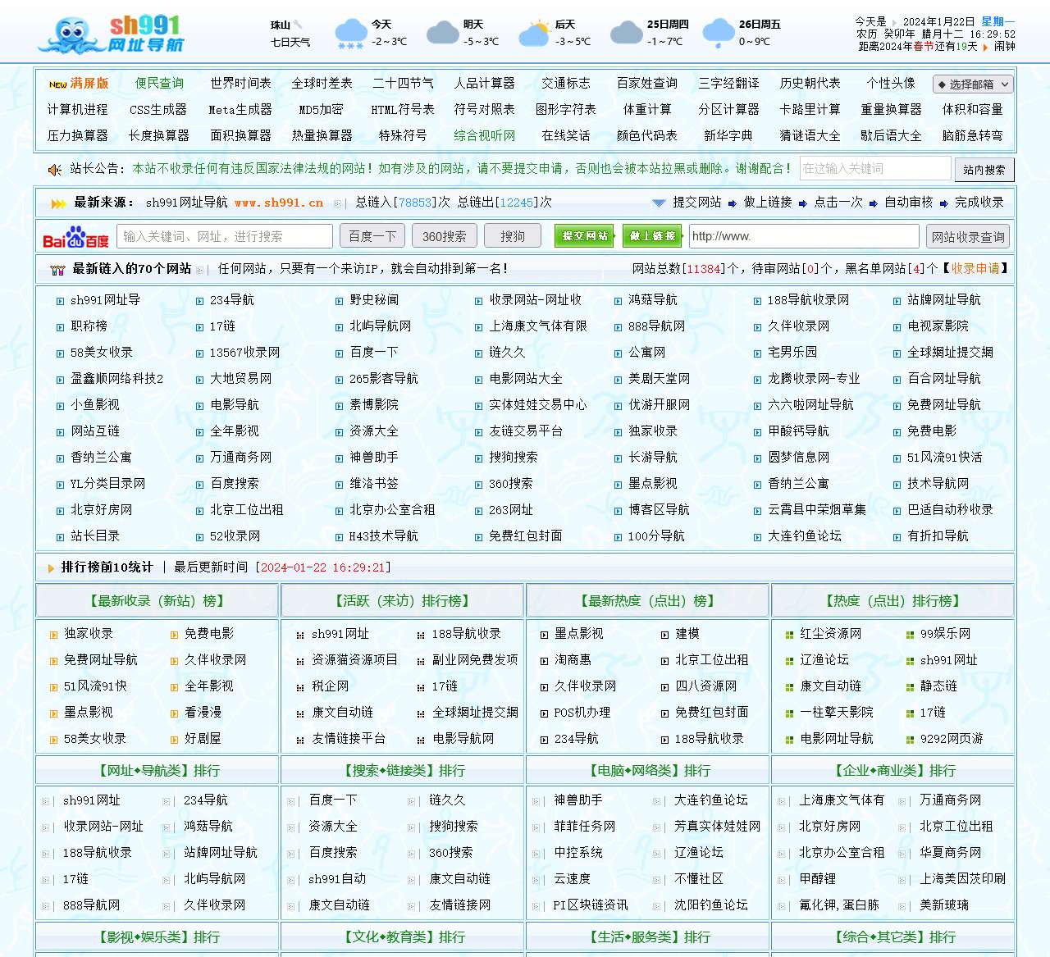Focus the 在这输入关键词 site search field
1050x957 pixels.
[x=874, y=168]
